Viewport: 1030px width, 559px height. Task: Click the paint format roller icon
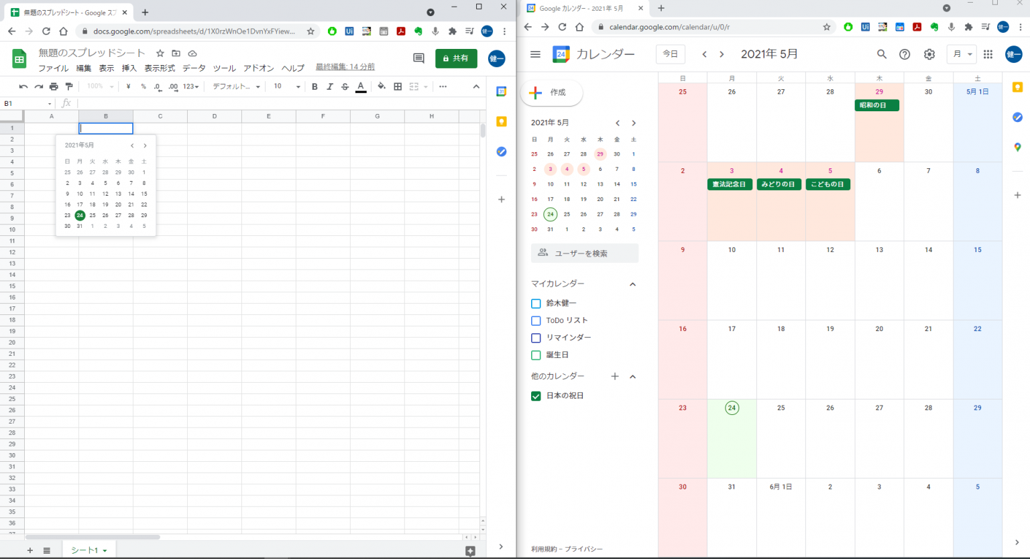click(x=68, y=86)
